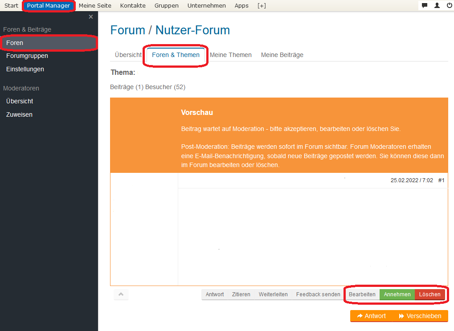Open the chat messages speech bubble icon
The image size is (454, 331).
point(425,6)
